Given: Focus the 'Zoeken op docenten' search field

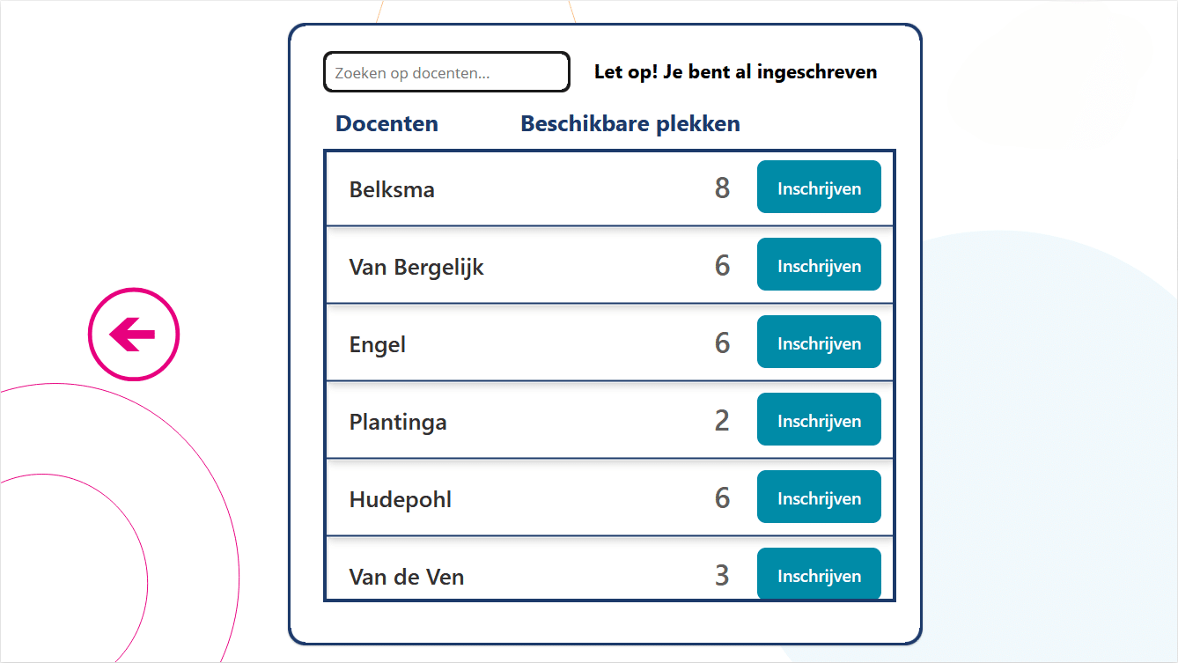Looking at the screenshot, I should pos(446,72).
